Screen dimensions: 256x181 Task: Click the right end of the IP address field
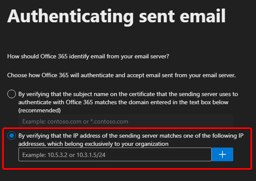[x=207, y=154]
